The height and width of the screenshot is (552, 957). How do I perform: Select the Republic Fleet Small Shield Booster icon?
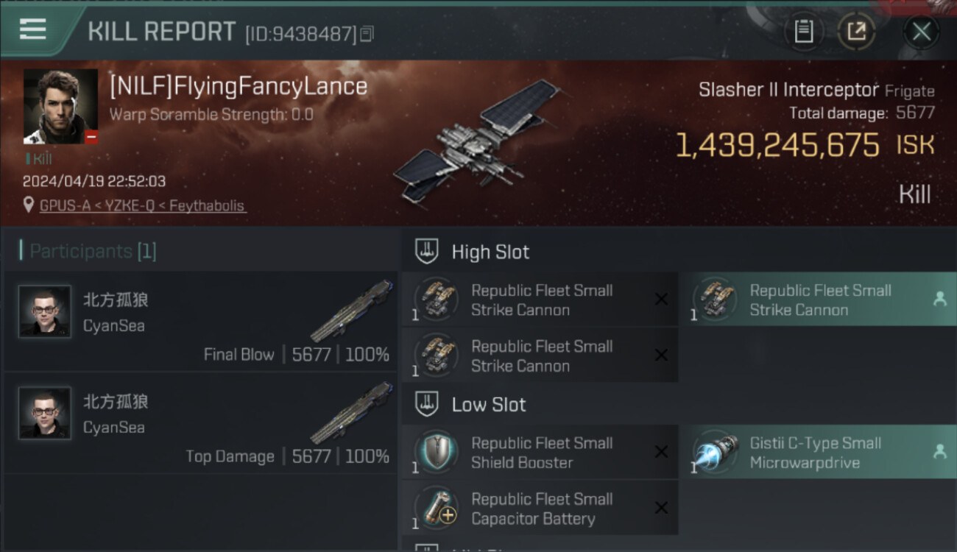point(437,453)
